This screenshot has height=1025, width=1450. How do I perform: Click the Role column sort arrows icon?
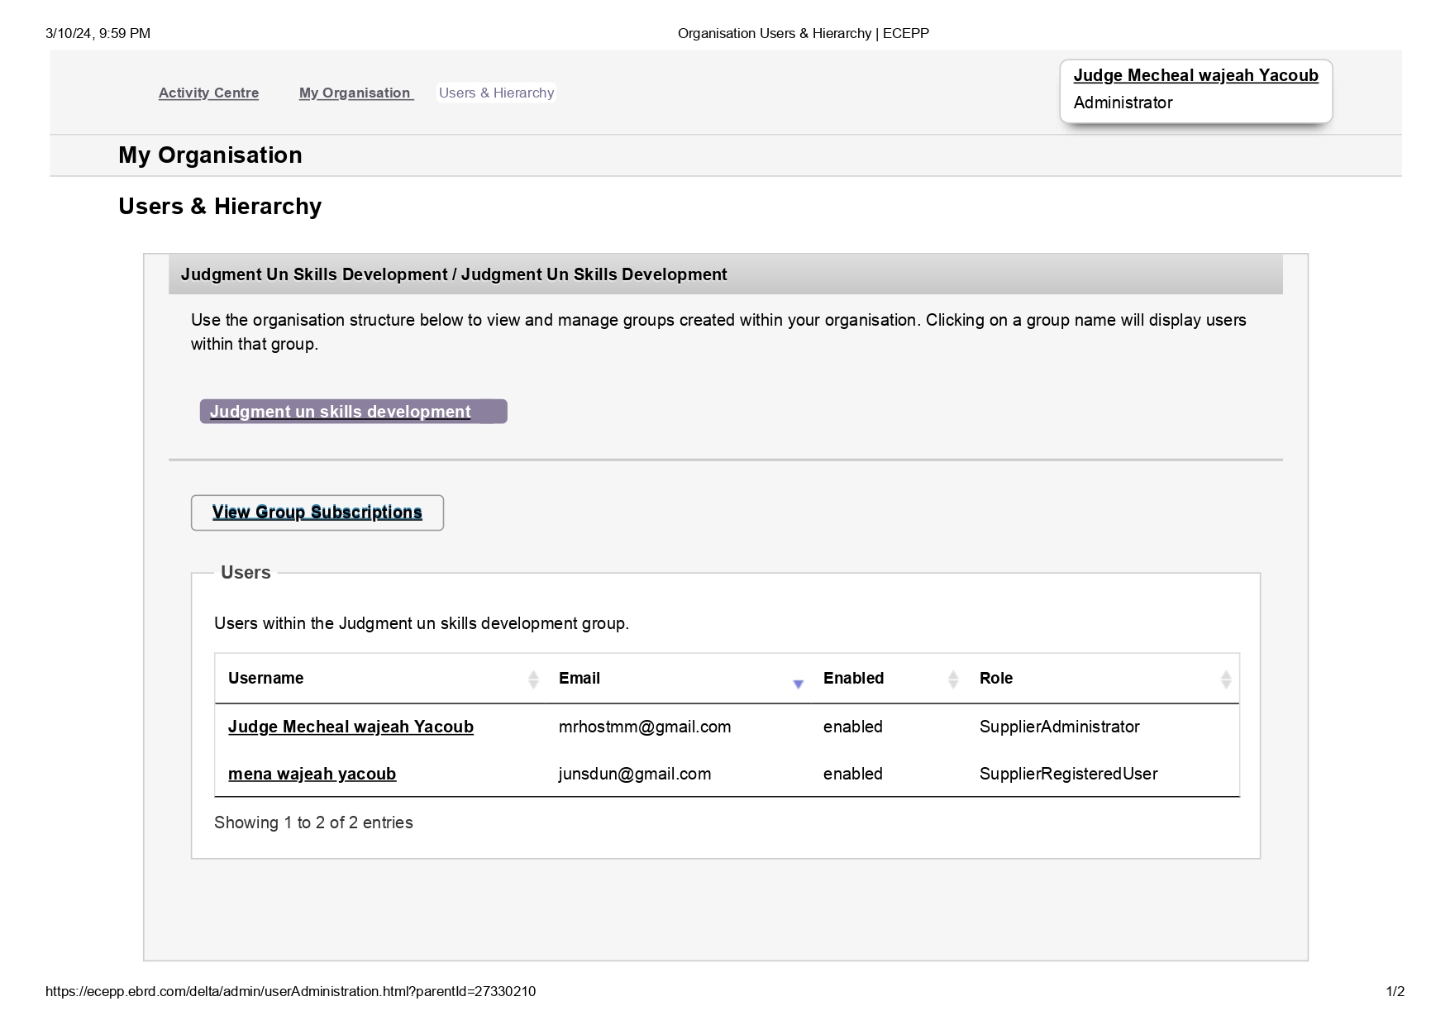coord(1226,679)
